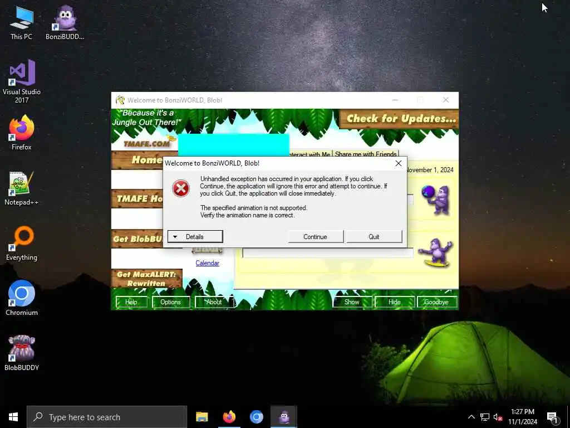The width and height of the screenshot is (570, 428).
Task: Close the unhandled exception dialog
Action: (399, 163)
